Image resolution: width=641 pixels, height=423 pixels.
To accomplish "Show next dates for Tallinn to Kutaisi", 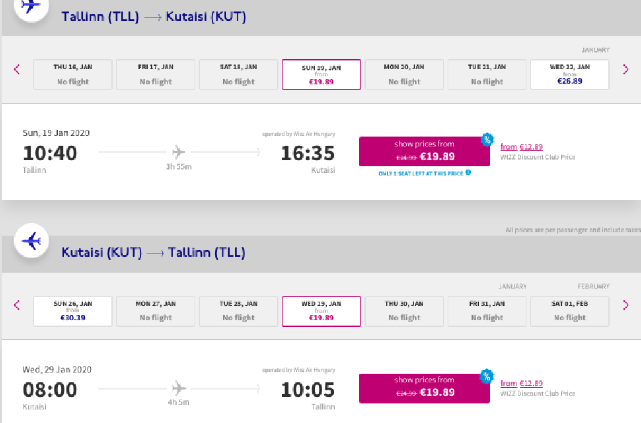I will coord(625,69).
